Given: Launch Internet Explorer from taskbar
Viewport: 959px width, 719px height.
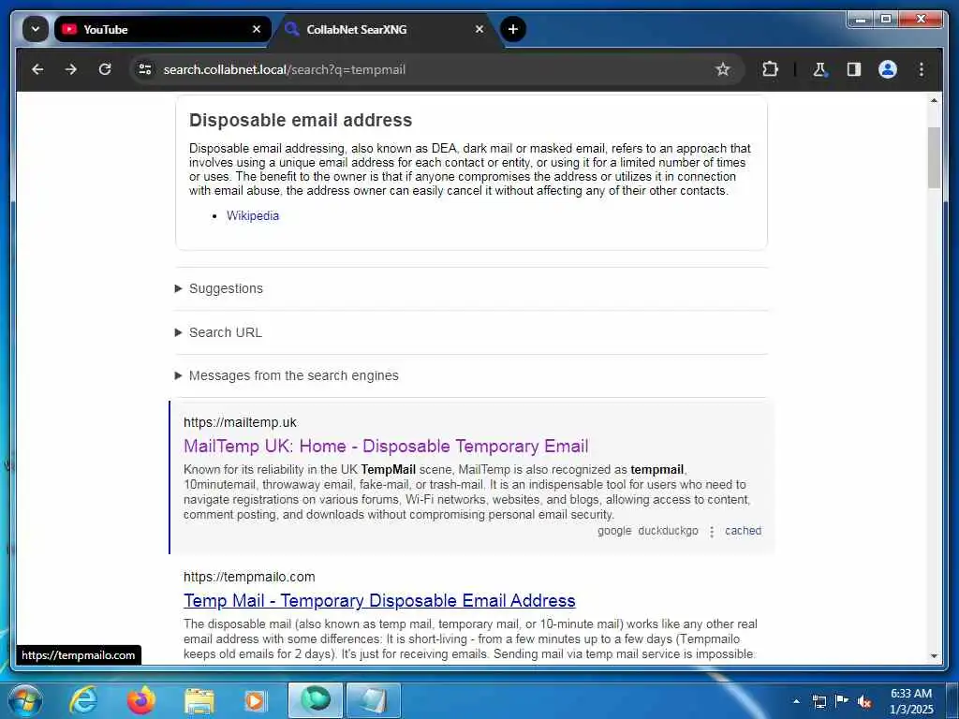Looking at the screenshot, I should [83, 700].
